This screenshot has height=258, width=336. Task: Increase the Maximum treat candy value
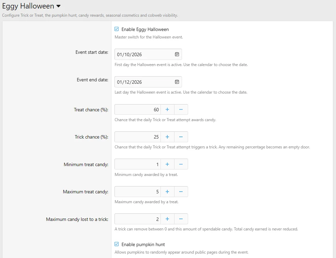167,192
